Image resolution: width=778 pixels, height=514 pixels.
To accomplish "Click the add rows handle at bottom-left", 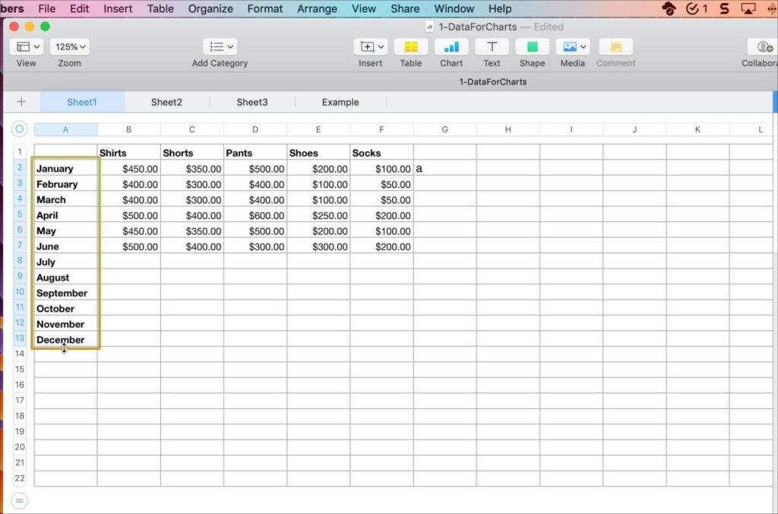I will pos(20,500).
